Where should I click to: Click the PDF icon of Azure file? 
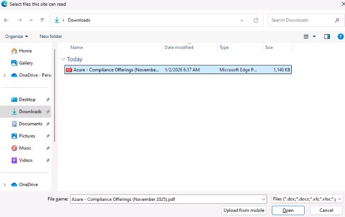coord(69,70)
